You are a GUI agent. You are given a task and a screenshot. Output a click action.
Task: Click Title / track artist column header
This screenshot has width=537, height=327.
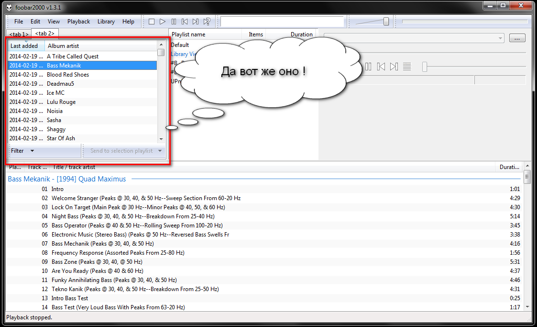pyautogui.click(x=272, y=167)
